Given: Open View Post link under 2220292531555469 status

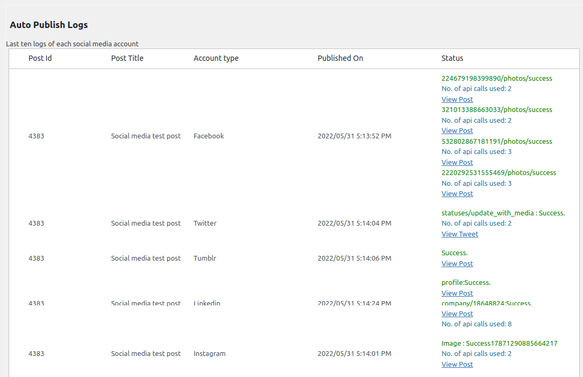Looking at the screenshot, I should pos(457,193).
